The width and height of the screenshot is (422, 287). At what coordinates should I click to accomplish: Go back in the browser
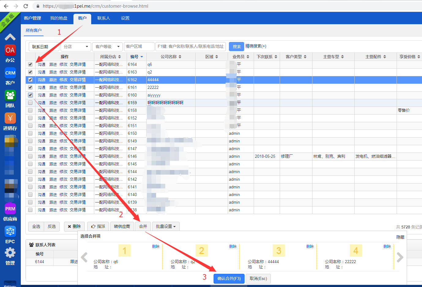pyautogui.click(x=6, y=6)
